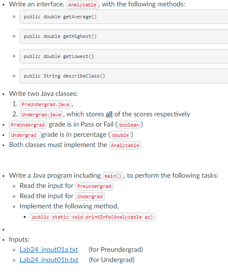Click the 'Write two Java classes:' text
The width and height of the screenshot is (228, 277).
[43, 94]
